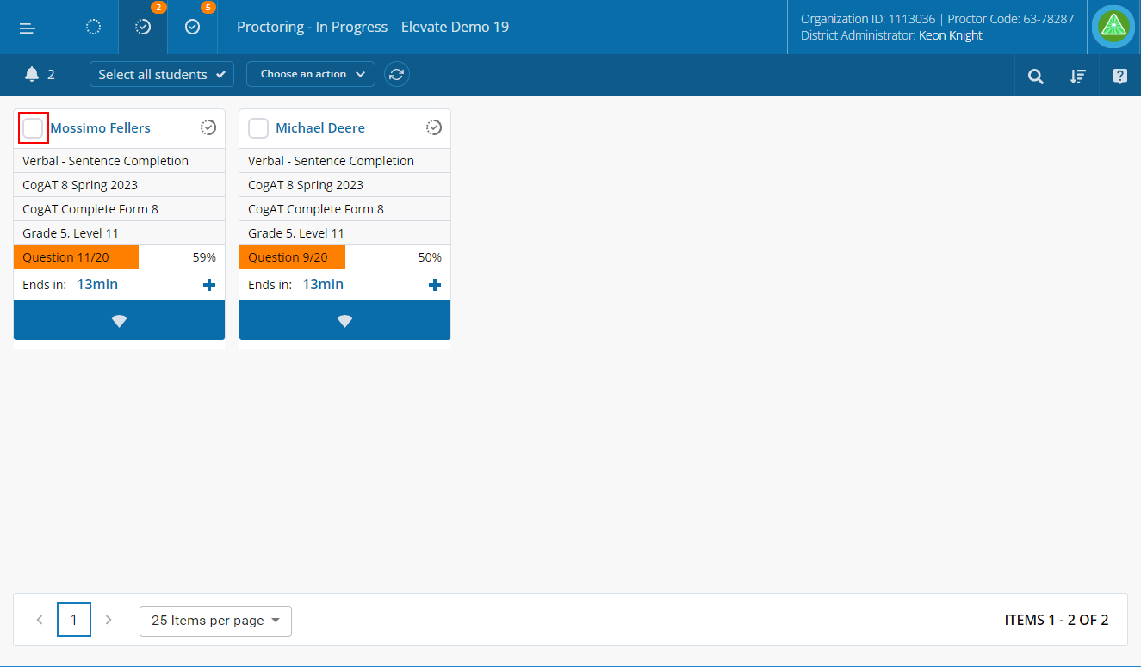Click ITEMS 1 - 2 OF 2 count
The height and width of the screenshot is (667, 1141).
pyautogui.click(x=1057, y=620)
